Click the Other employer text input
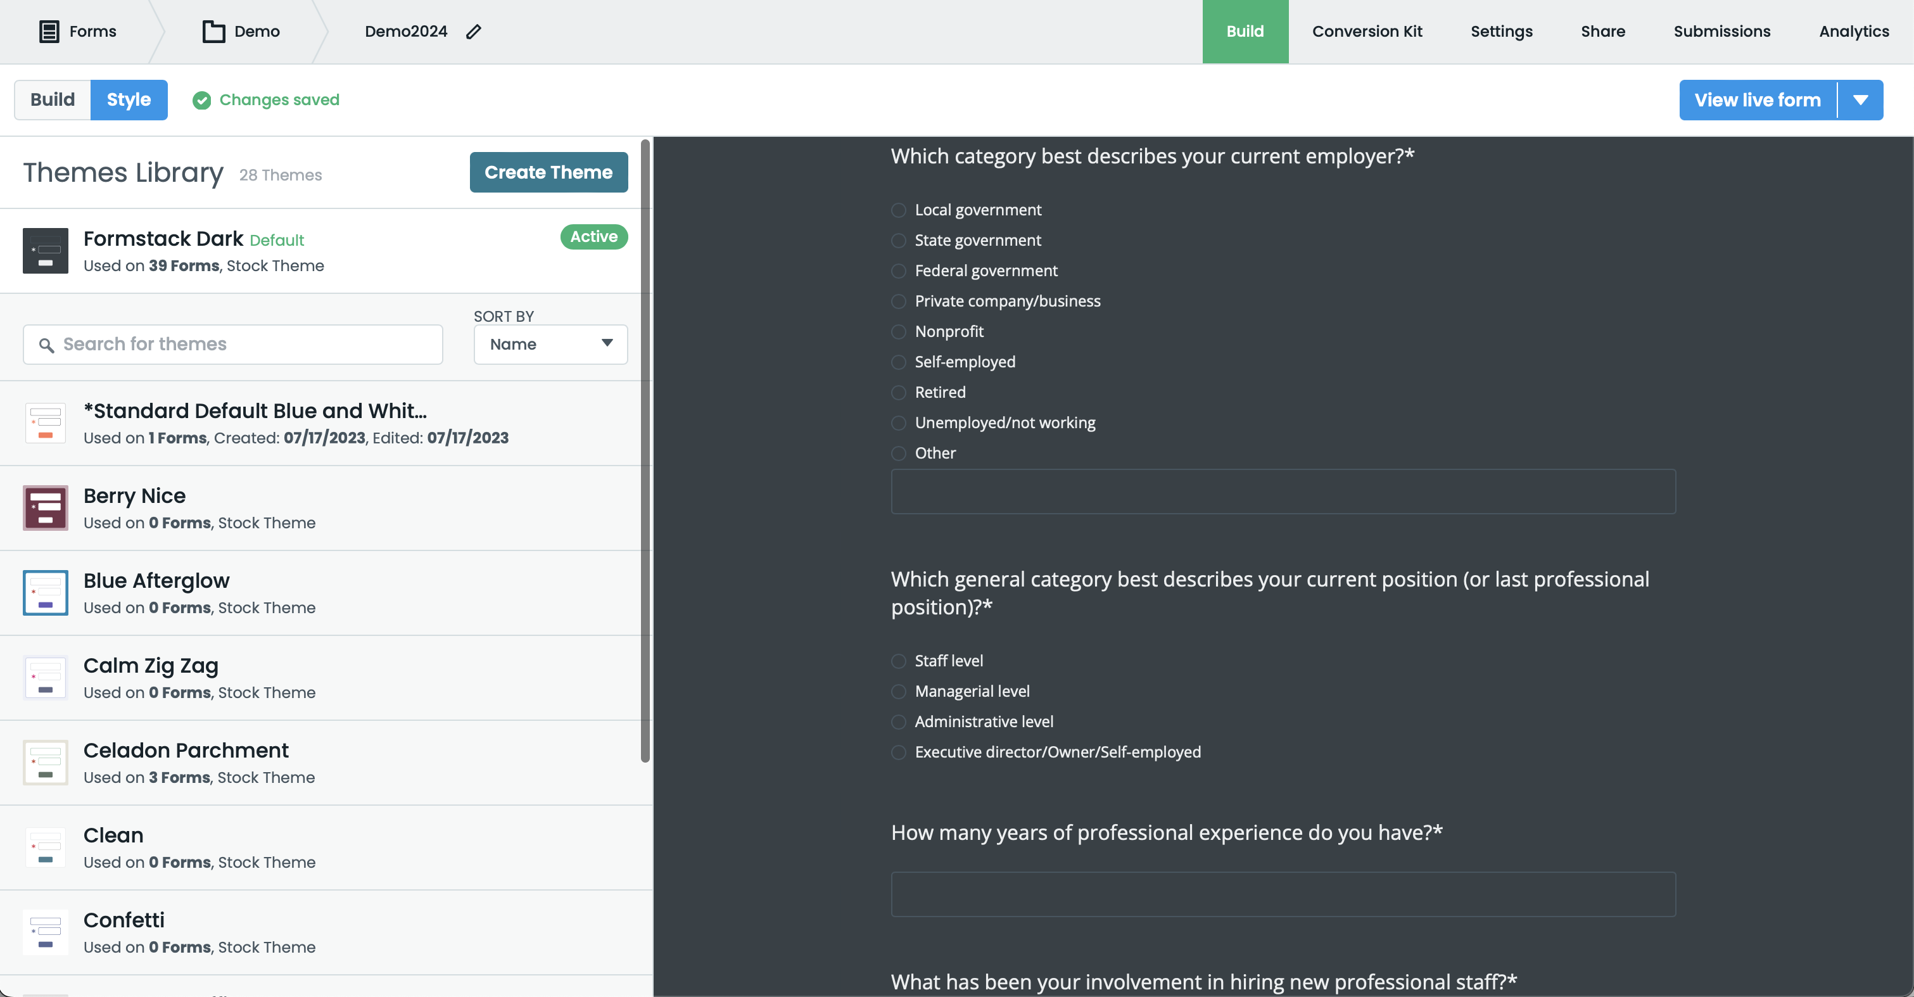This screenshot has width=1914, height=997. 1283,491
